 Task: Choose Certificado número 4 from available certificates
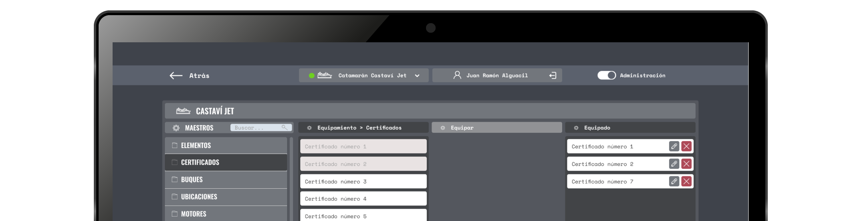pos(363,199)
